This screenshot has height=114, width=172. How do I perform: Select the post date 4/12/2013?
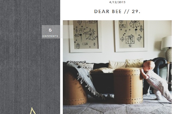tap(117, 2)
